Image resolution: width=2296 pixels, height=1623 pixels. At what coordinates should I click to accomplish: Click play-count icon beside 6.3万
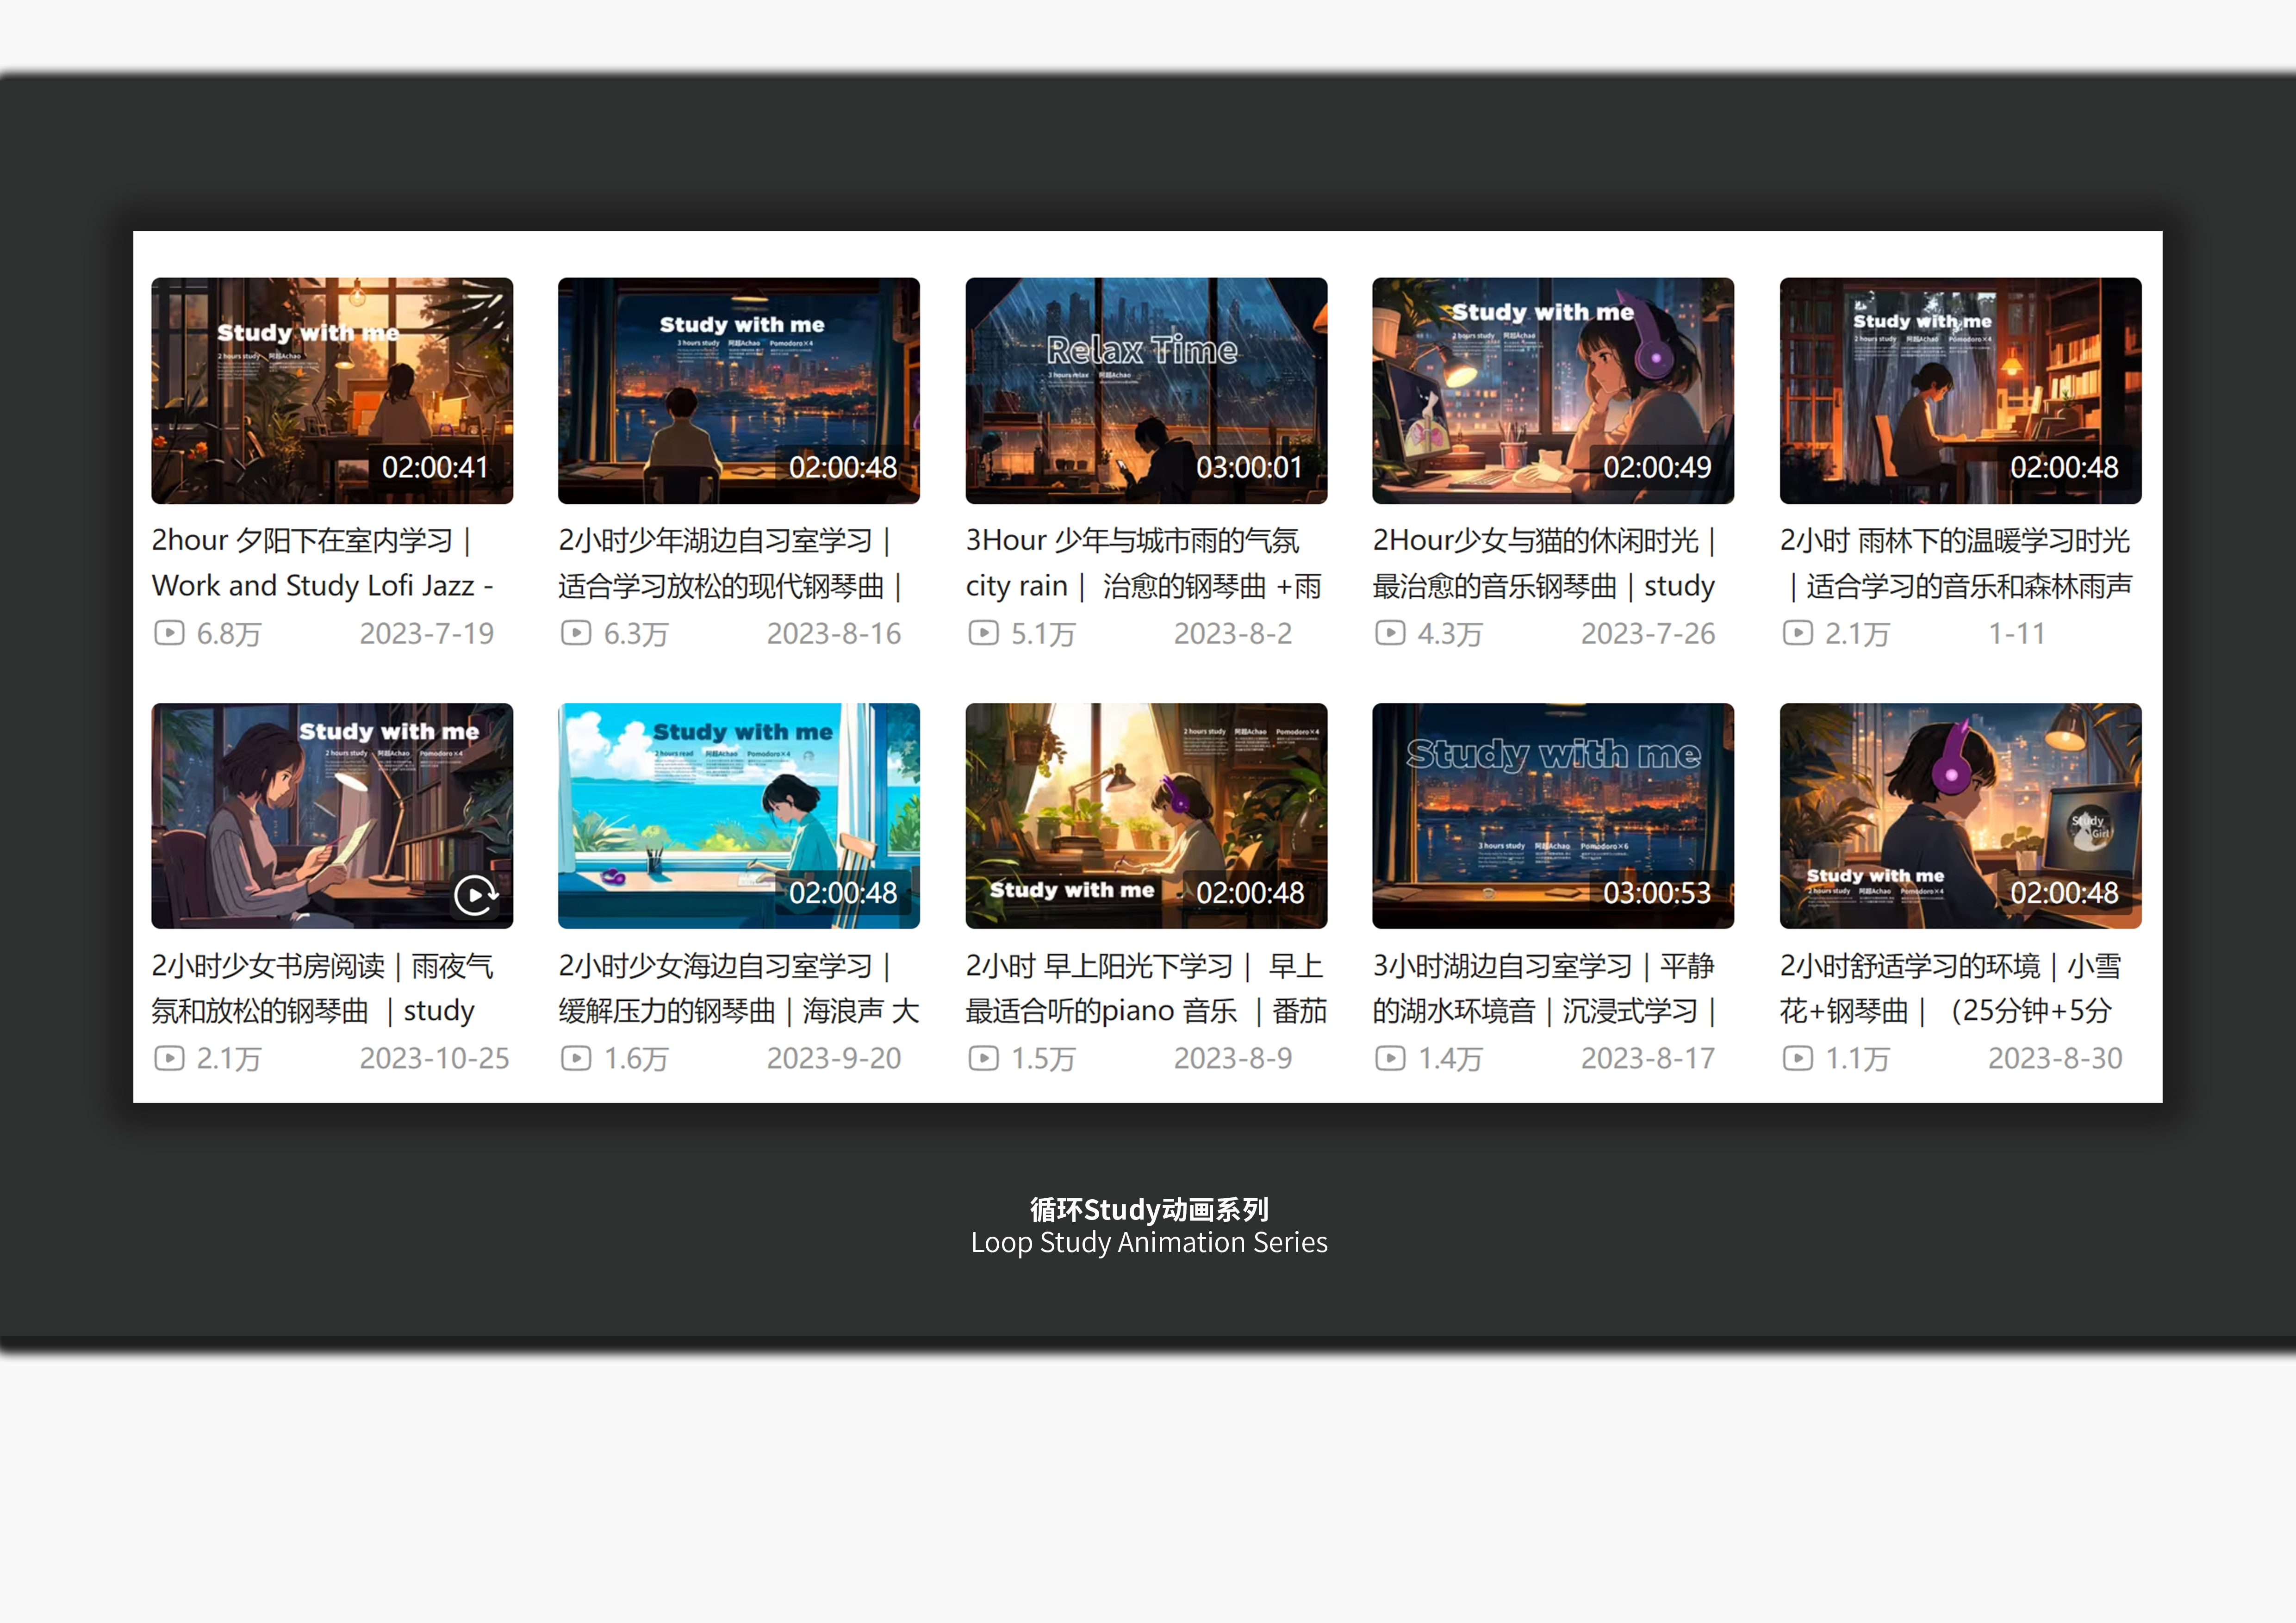(x=576, y=632)
